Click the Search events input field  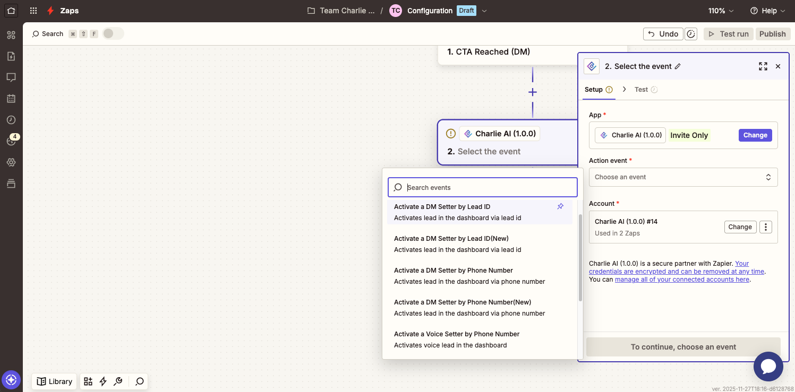pyautogui.click(x=482, y=187)
